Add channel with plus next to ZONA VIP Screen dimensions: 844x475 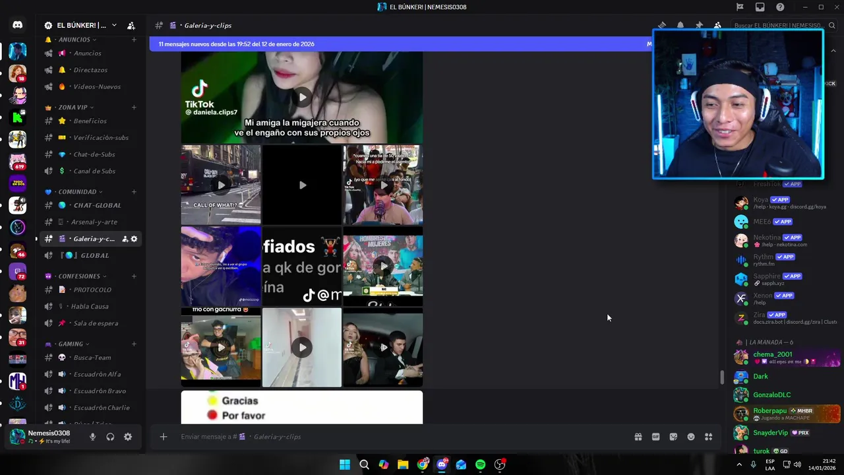click(134, 107)
